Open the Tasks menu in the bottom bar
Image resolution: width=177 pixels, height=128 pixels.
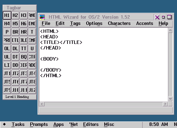[x=18, y=125]
